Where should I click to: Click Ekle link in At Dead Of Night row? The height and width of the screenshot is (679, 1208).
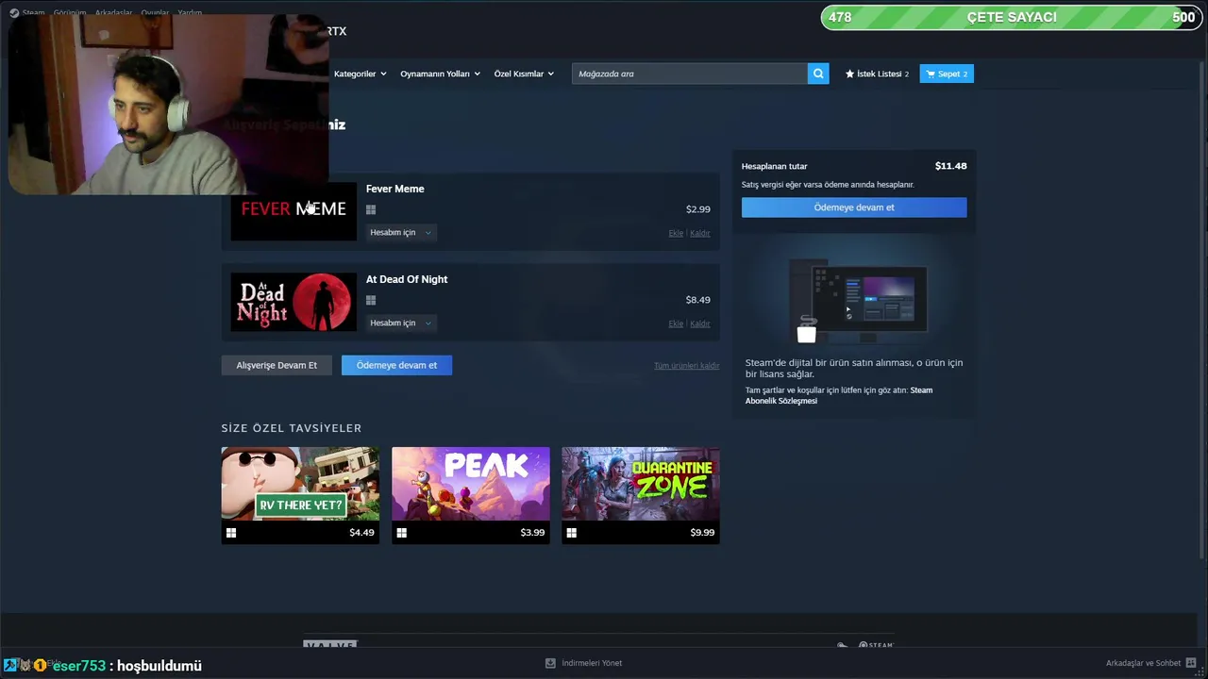(676, 323)
